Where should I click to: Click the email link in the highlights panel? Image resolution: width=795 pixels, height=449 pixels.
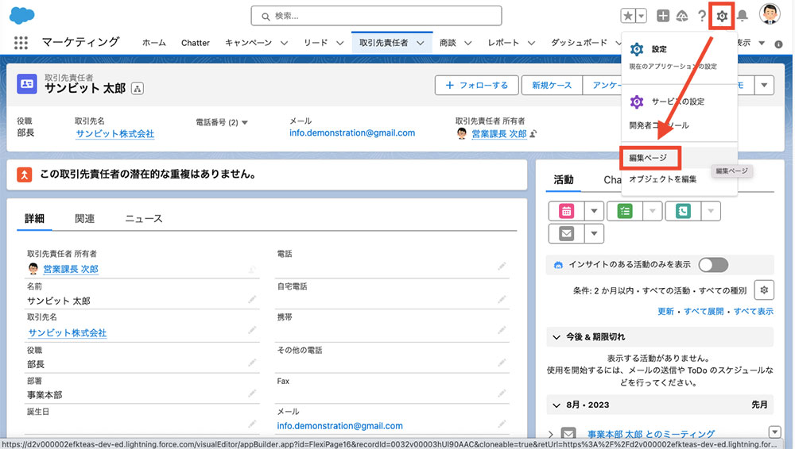click(x=352, y=133)
